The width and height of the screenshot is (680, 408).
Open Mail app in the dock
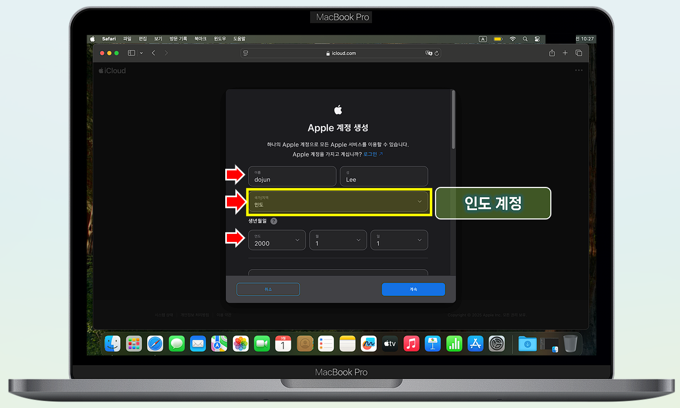197,343
